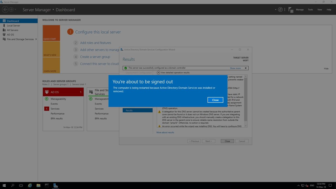Select Results step in wizard sidebar
This screenshot has width=336, height=189.
click(x=138, y=111)
